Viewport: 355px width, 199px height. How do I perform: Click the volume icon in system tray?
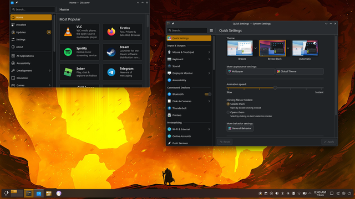pyautogui.click(x=277, y=193)
